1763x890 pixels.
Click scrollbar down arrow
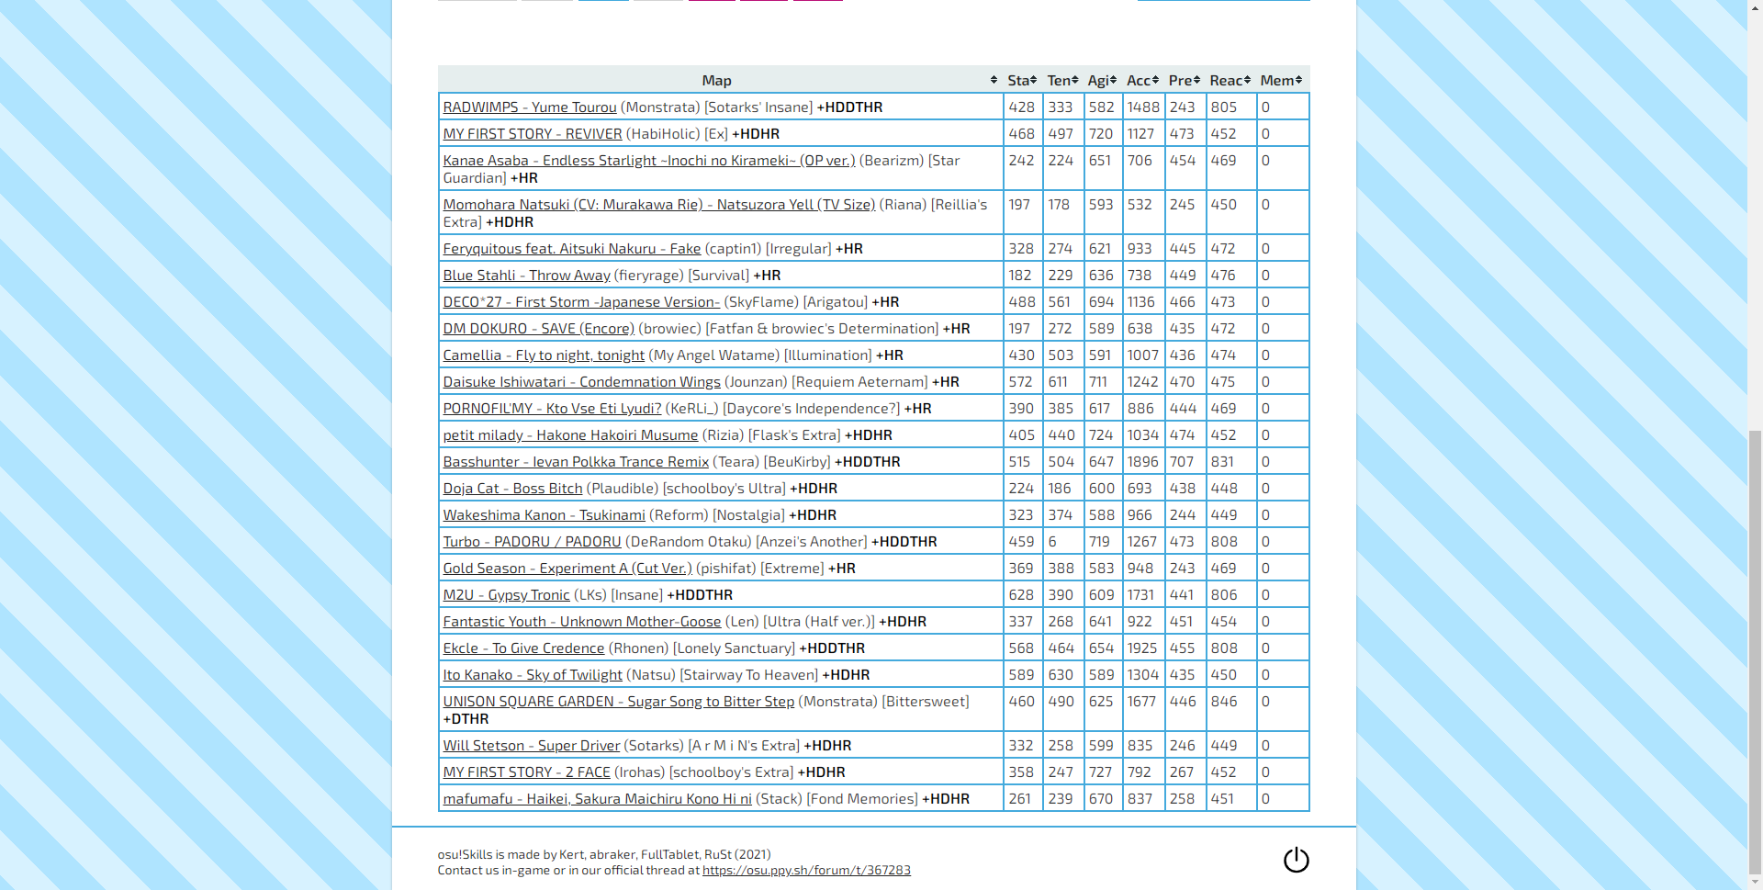1755,883
